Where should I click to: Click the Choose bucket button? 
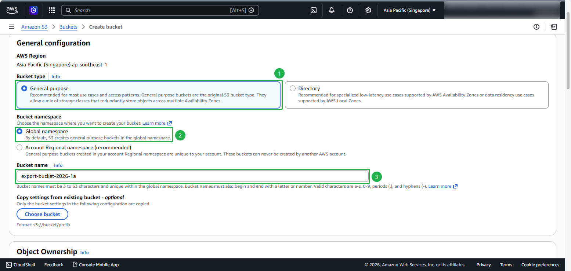(43, 214)
